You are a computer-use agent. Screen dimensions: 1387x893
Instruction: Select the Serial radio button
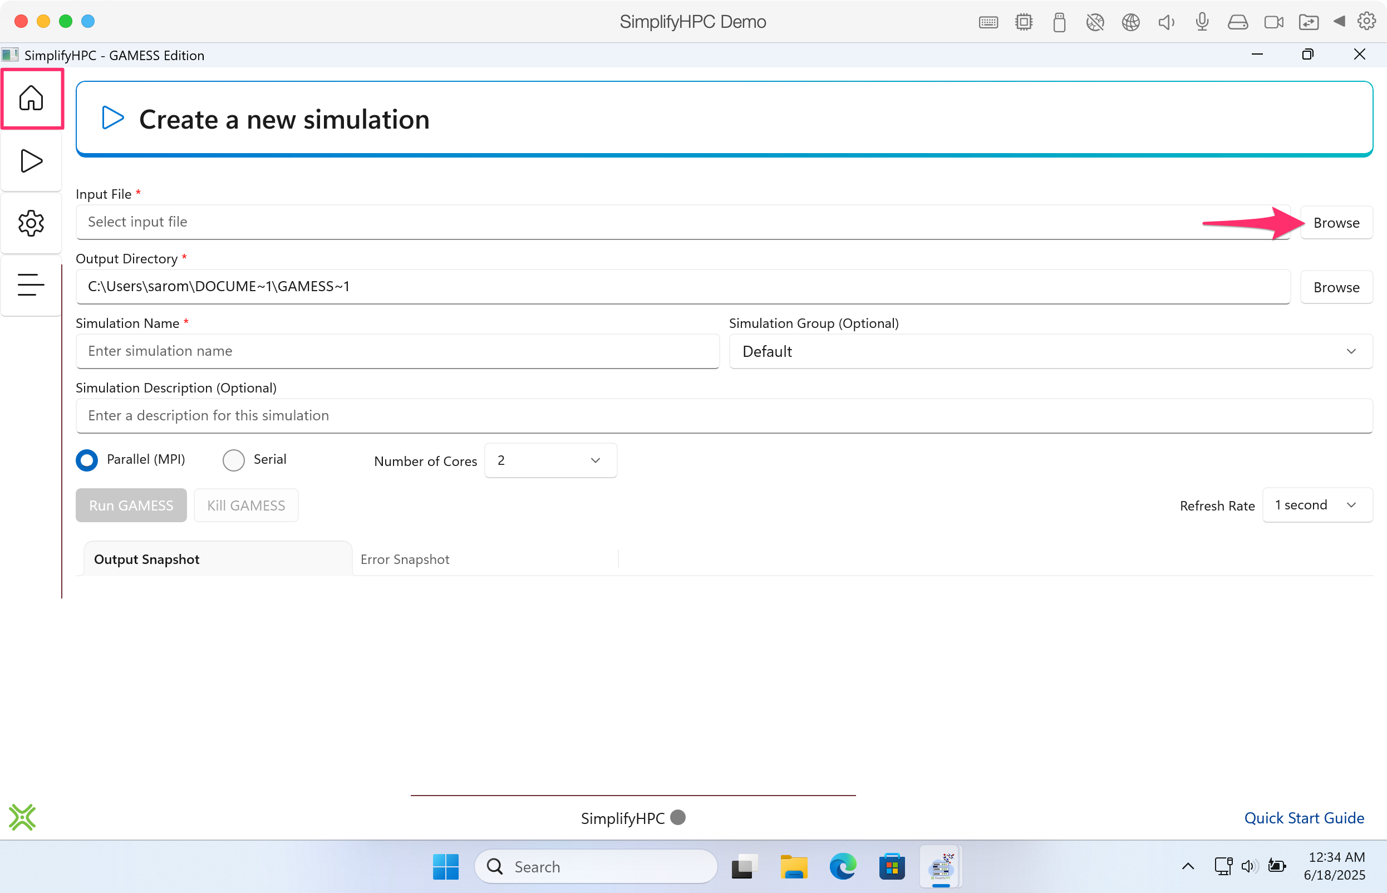coord(234,460)
